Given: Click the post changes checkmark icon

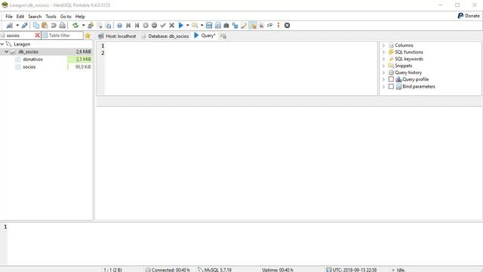Looking at the screenshot, I should coord(163,26).
